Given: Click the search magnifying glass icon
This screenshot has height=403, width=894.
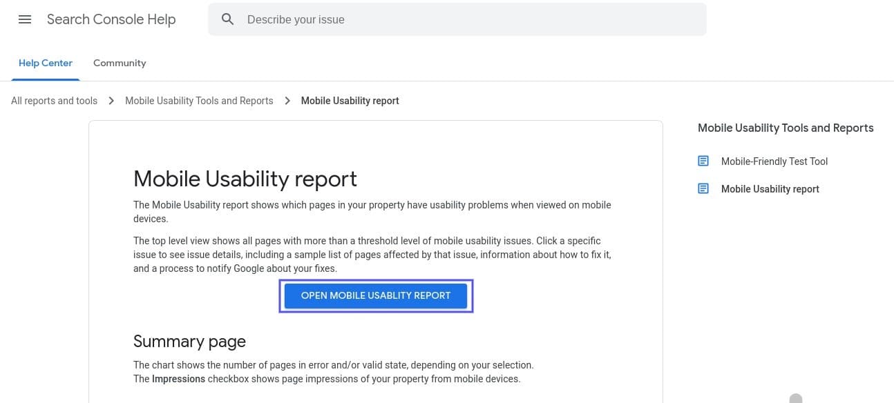Looking at the screenshot, I should (228, 19).
